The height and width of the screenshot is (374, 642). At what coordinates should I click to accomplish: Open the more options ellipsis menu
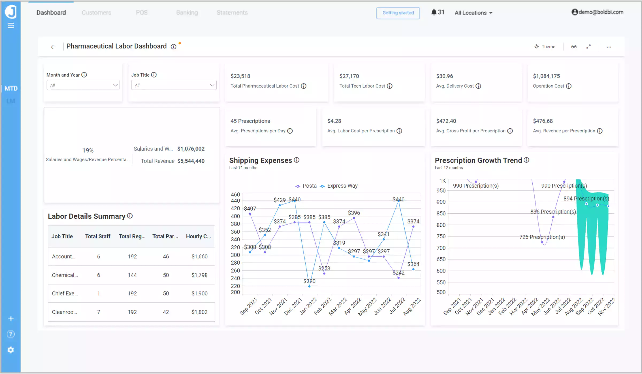tap(609, 47)
